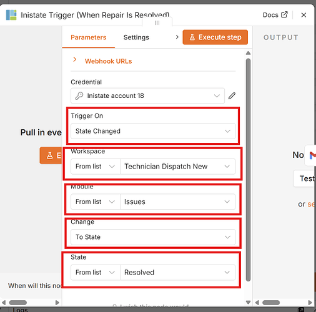Click the scroll down arrow of parameters panel

click(x=248, y=303)
